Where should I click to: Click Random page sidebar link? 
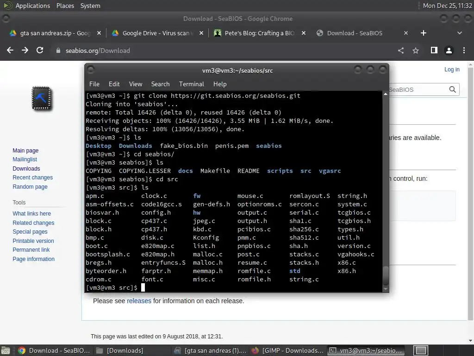coord(30,186)
